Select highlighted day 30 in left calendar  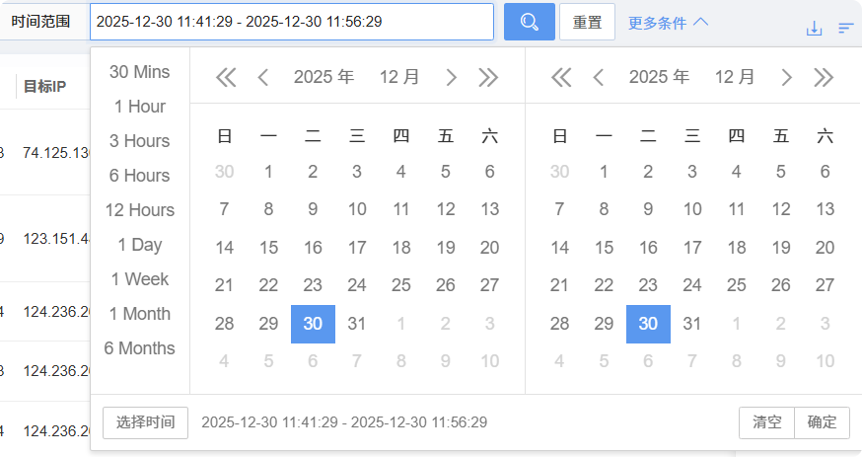tap(313, 324)
